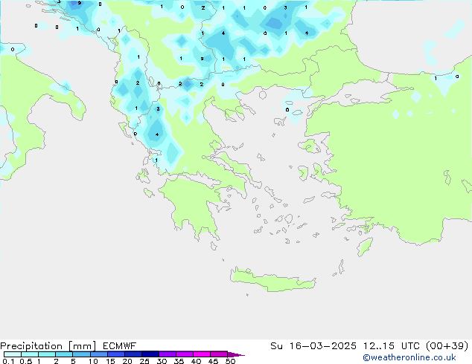Click the legend label '35'
Image resolution: width=472 pixels, height=364 pixels.
pos(179,361)
